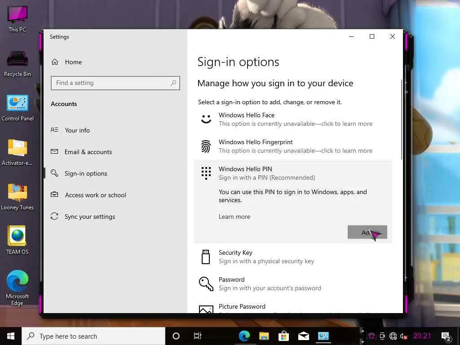Open the Windows Start menu
Image resolution: width=460 pixels, height=345 pixels.
pyautogui.click(x=11, y=336)
